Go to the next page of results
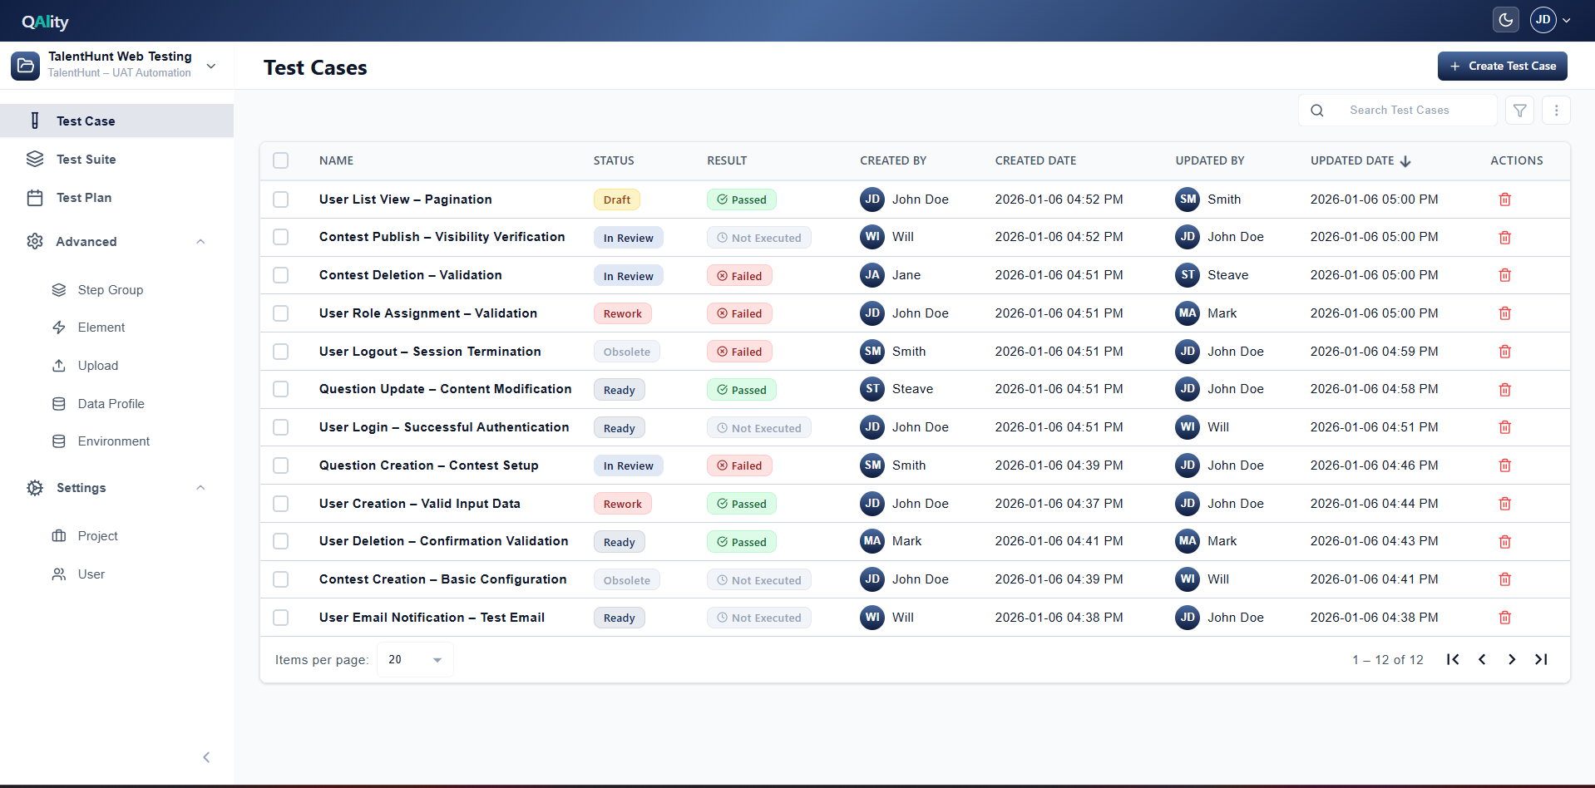The height and width of the screenshot is (788, 1595). point(1511,658)
